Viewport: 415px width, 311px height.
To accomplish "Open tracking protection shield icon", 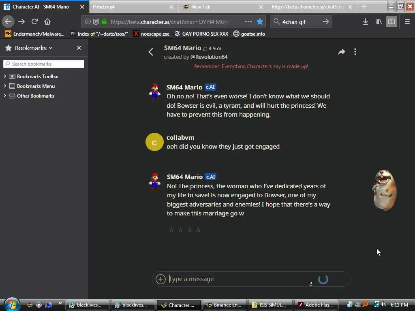I will [96, 22].
